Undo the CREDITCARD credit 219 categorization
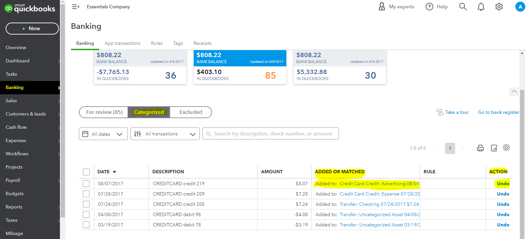The height and width of the screenshot is (239, 529). pos(503,184)
